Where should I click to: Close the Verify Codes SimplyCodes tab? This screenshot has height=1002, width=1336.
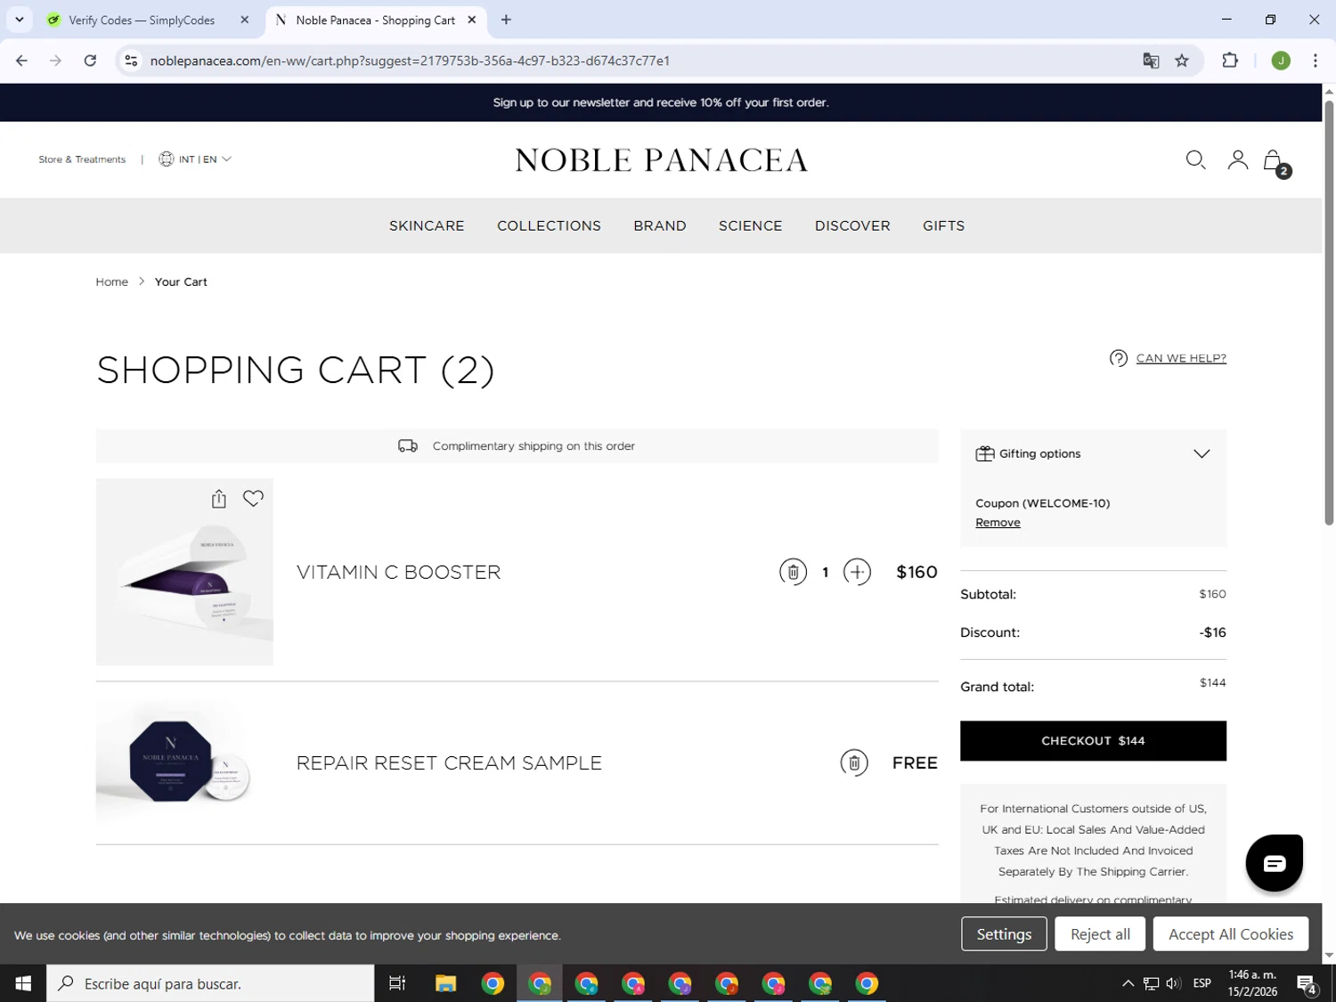click(245, 20)
